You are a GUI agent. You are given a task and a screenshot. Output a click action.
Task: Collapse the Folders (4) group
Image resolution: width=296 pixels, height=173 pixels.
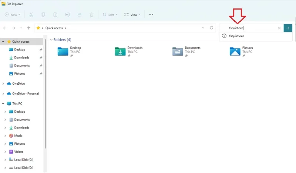tap(51, 40)
